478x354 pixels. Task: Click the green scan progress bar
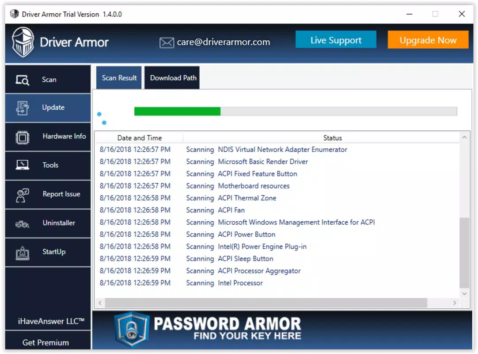tap(296, 111)
